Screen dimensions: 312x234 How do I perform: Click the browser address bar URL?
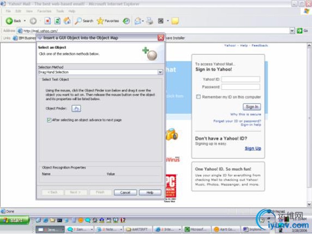tap(40, 31)
